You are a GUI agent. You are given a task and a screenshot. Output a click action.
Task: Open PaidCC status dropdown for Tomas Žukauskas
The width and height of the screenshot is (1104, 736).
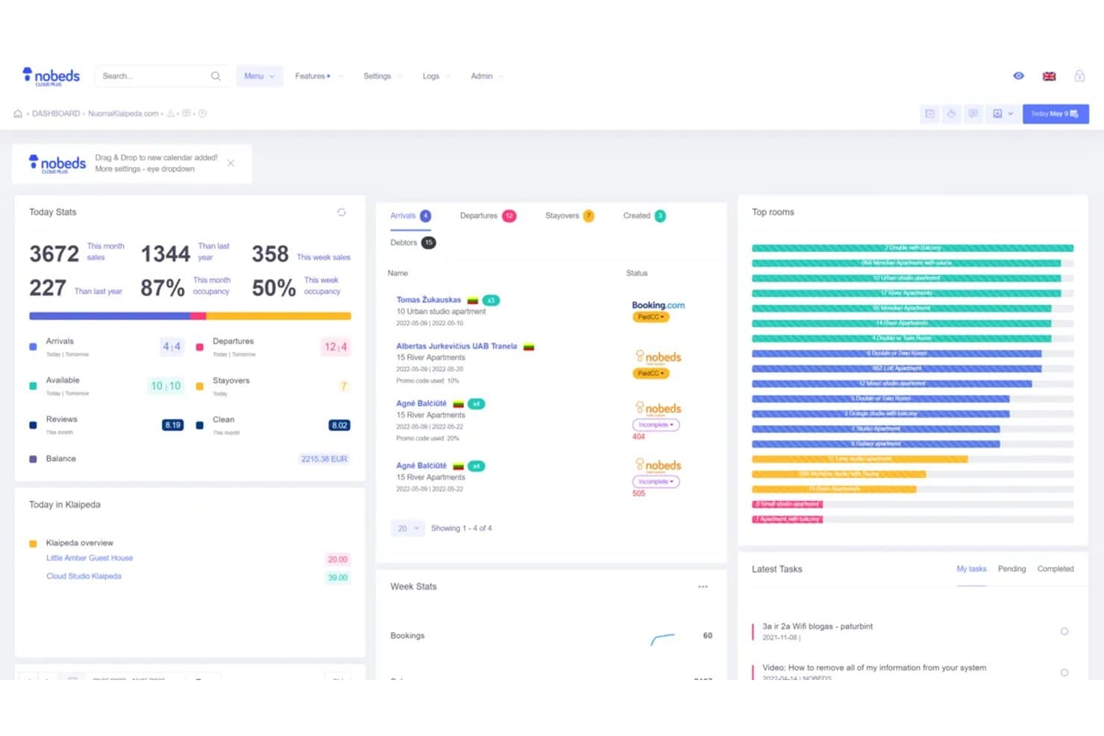pyautogui.click(x=651, y=318)
